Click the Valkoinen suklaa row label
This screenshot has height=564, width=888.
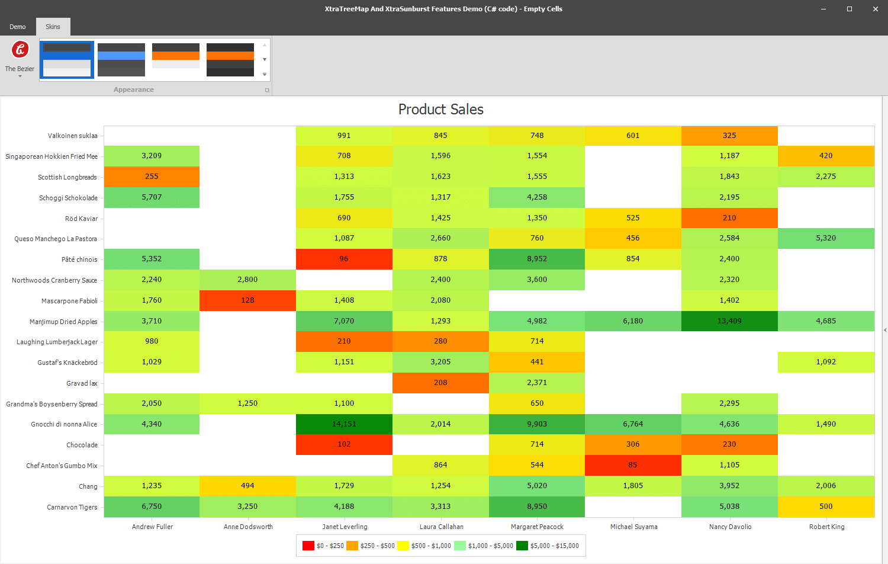[x=73, y=136]
